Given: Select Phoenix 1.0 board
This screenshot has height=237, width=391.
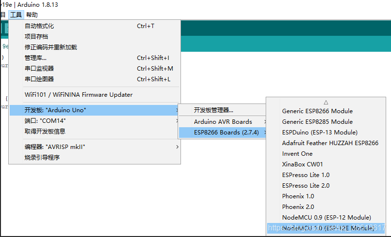Looking at the screenshot, I should (x=326, y=196).
